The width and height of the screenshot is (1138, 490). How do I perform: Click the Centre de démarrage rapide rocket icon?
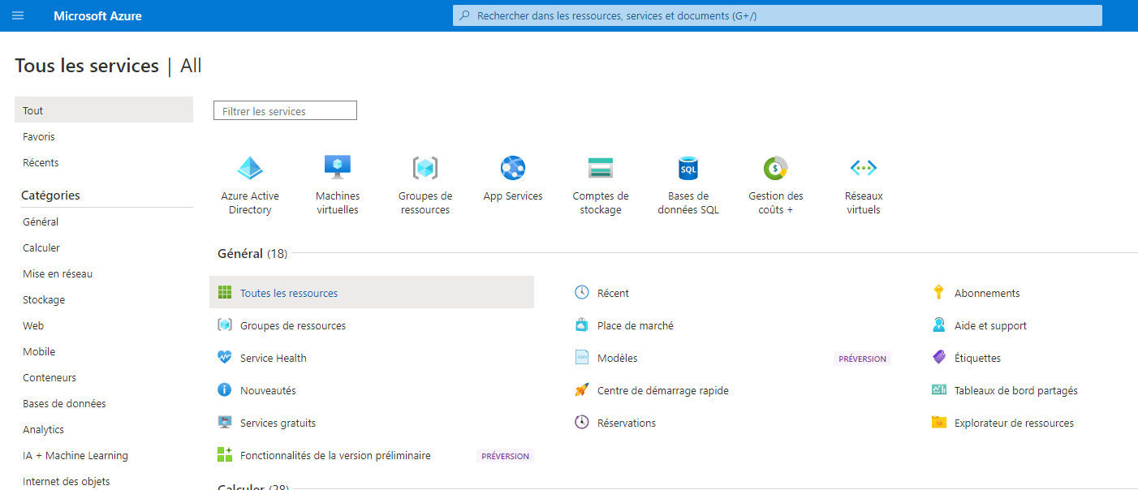click(582, 390)
